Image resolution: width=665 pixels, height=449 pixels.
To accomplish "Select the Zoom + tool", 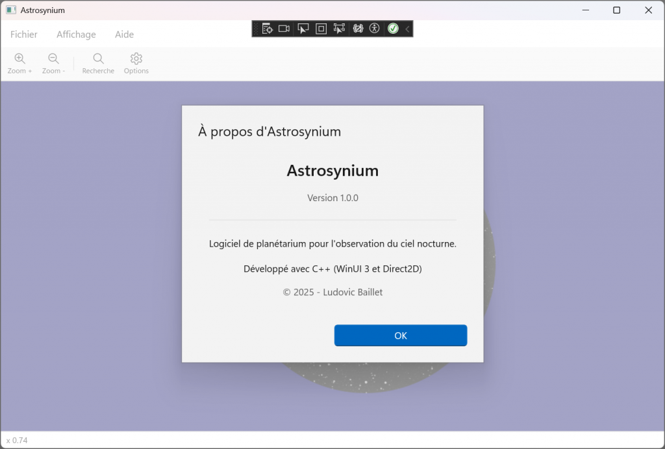I will 19,62.
